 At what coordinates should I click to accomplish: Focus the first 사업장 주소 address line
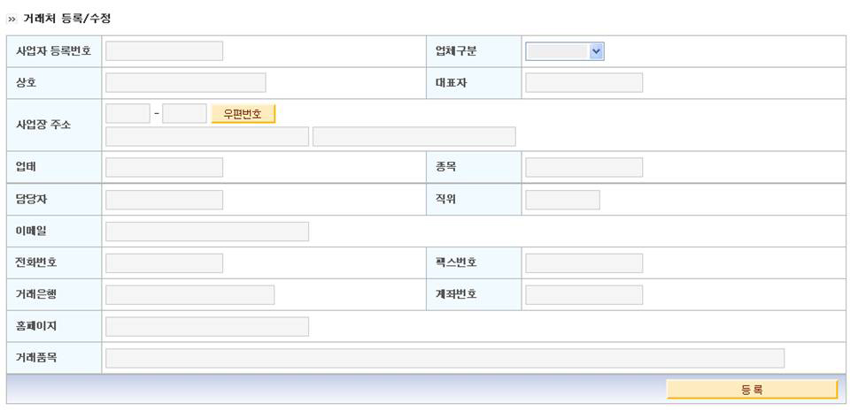coord(207,137)
